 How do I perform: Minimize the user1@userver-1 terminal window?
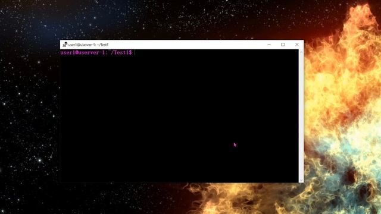click(269, 45)
